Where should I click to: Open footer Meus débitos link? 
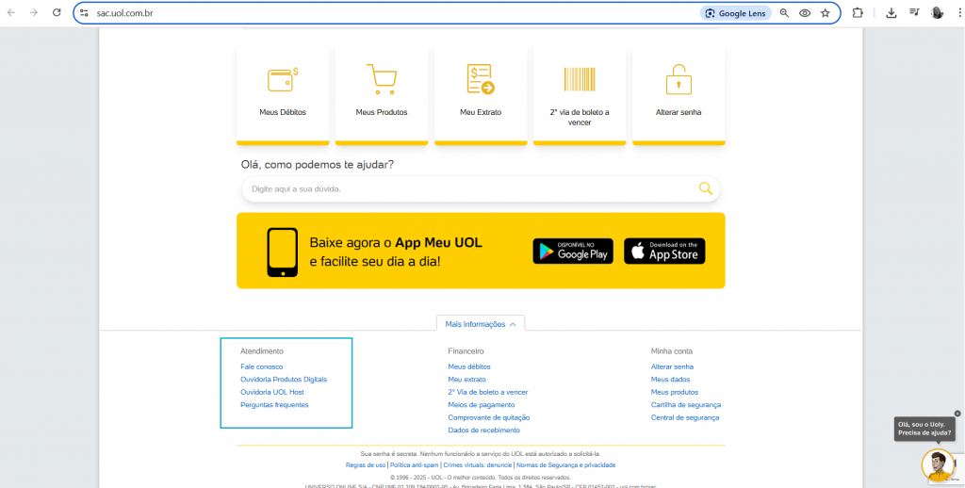(469, 366)
